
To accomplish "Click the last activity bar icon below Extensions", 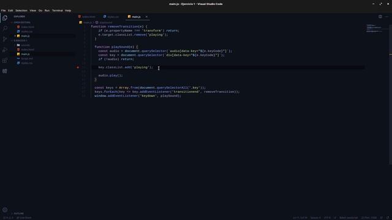I will coord(5,71).
